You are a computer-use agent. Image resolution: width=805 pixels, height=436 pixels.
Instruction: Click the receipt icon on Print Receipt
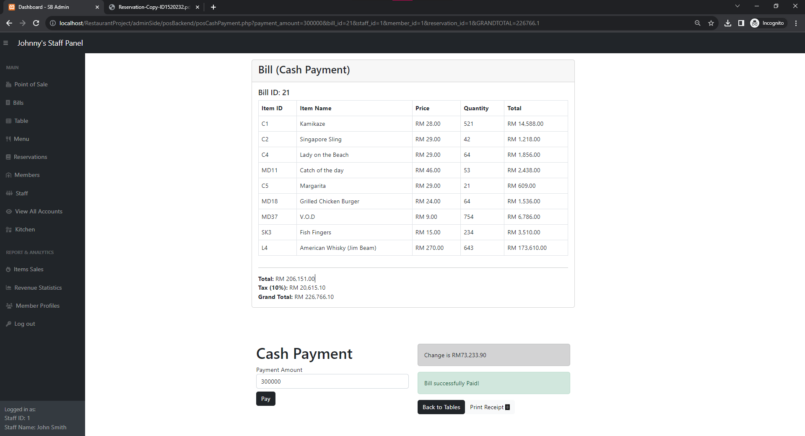point(508,407)
